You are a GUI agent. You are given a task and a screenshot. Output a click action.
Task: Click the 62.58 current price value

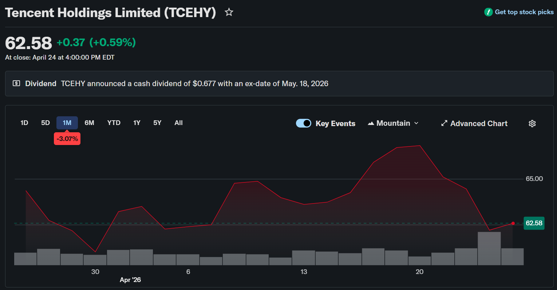[x=29, y=43]
